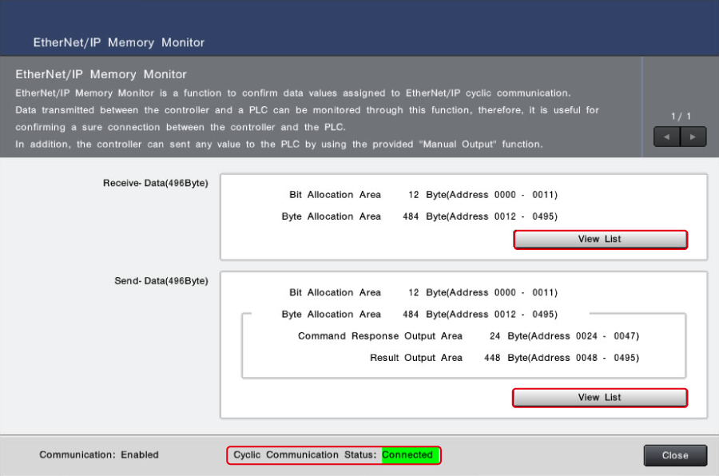Select the Cyclic Communication Status label

(305, 455)
